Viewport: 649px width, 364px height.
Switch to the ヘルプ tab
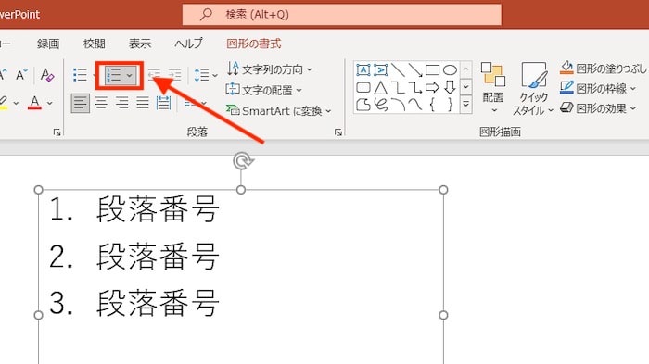point(188,44)
